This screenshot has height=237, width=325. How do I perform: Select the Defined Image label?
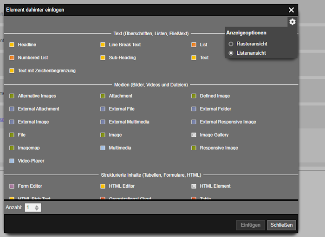coord(214,96)
